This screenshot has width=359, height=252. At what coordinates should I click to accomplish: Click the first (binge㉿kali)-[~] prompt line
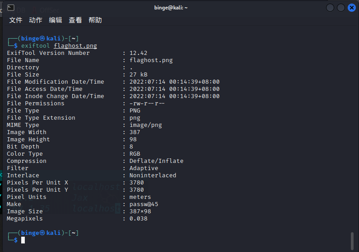[43, 39]
